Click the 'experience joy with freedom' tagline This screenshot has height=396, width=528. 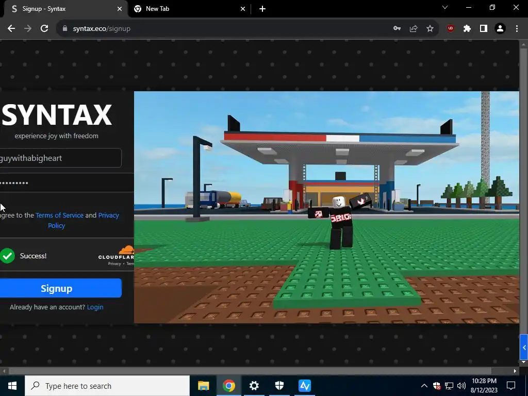(x=57, y=136)
